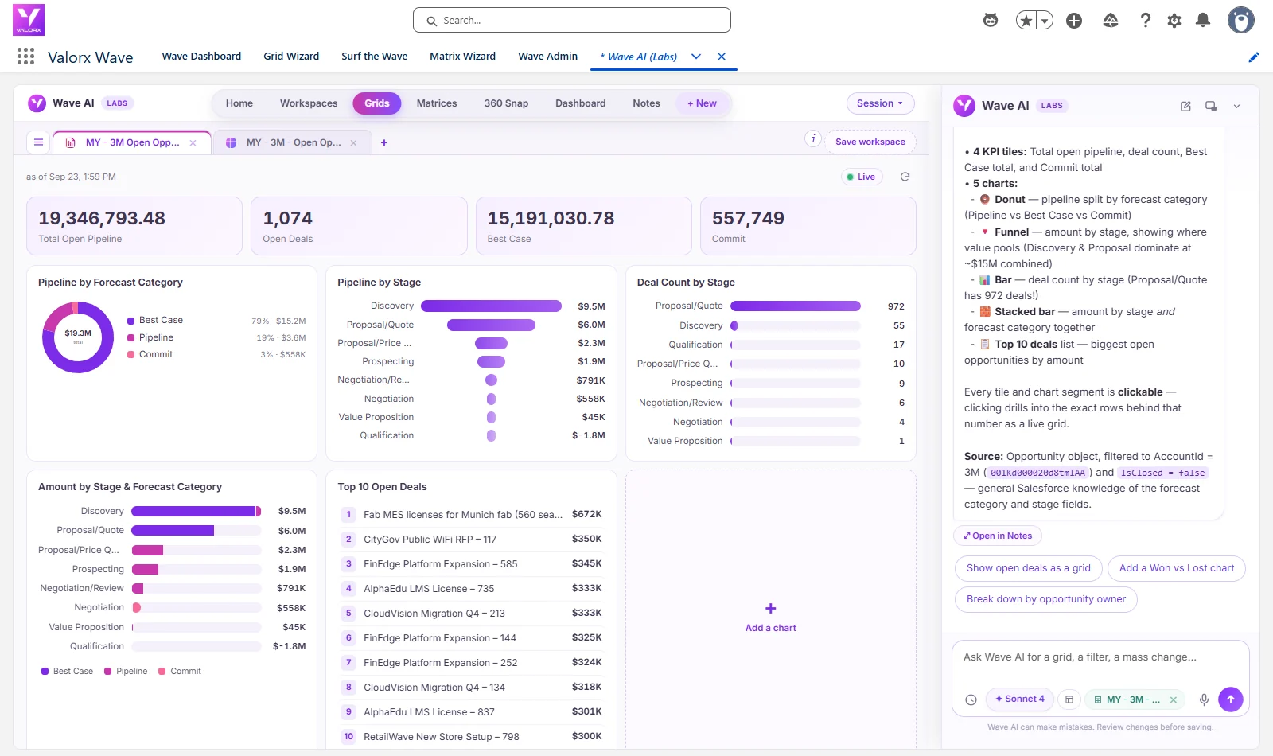The width and height of the screenshot is (1273, 756).
Task: Open the Notes pill
Action: click(646, 103)
